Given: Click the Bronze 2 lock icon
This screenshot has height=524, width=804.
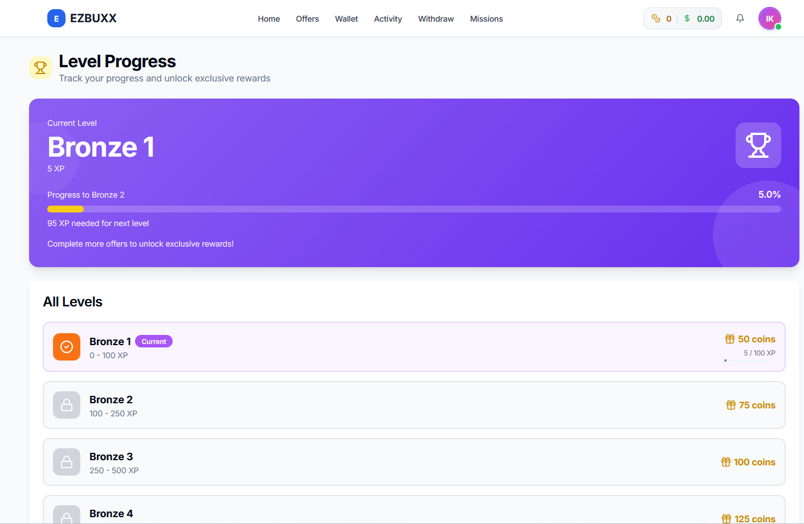Looking at the screenshot, I should tap(67, 405).
